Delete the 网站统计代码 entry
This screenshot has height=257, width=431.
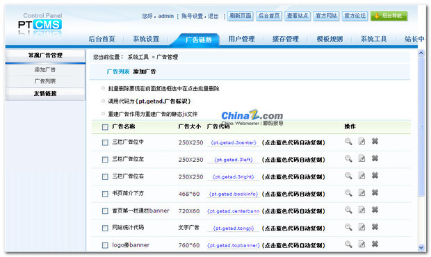(375, 226)
